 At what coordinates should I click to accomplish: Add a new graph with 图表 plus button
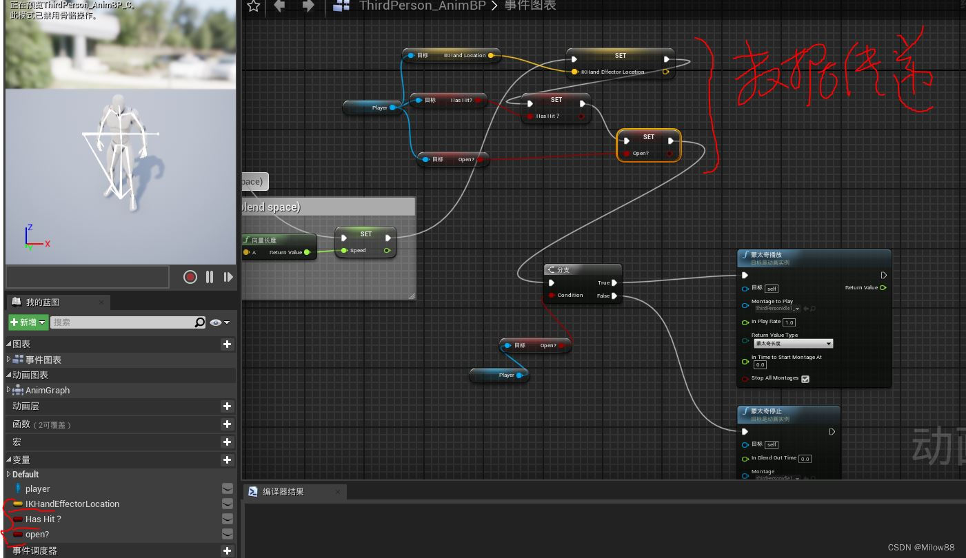click(x=227, y=344)
